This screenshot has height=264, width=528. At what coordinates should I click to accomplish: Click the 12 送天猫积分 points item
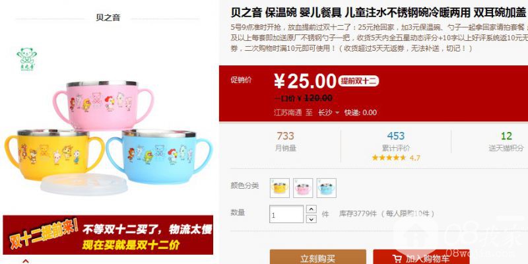point(506,142)
